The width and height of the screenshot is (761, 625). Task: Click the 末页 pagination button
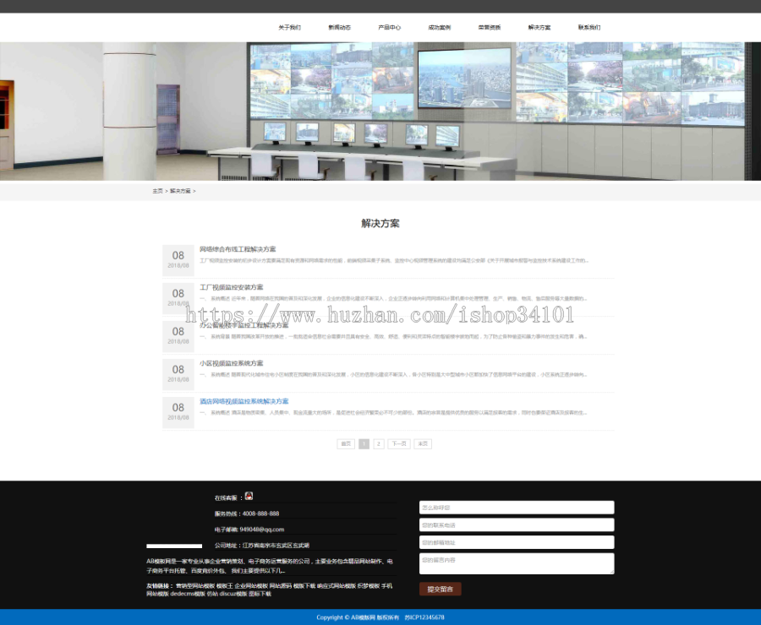(422, 443)
